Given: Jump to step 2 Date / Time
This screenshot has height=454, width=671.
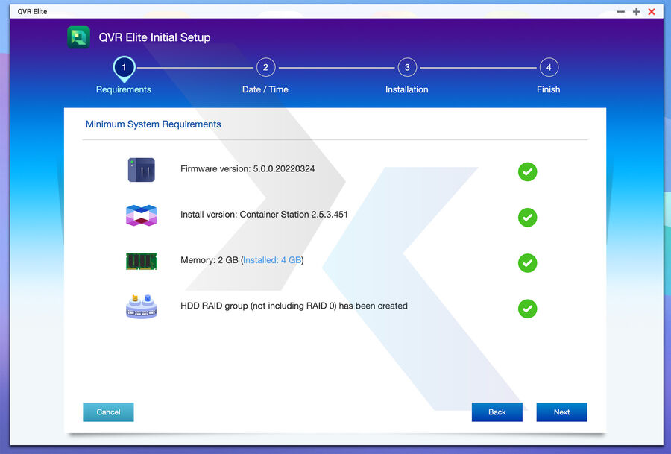Looking at the screenshot, I should [265, 68].
